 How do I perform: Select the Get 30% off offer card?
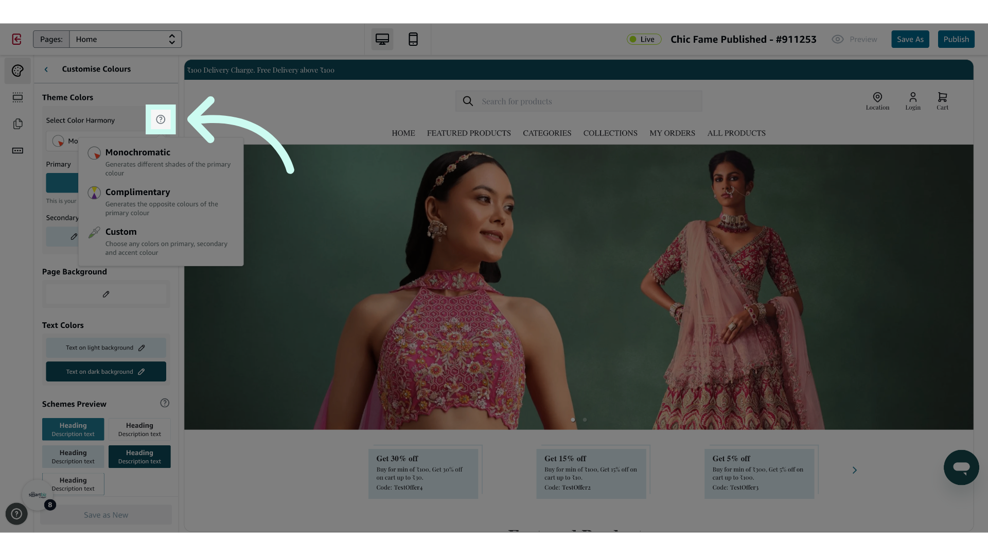[423, 473]
